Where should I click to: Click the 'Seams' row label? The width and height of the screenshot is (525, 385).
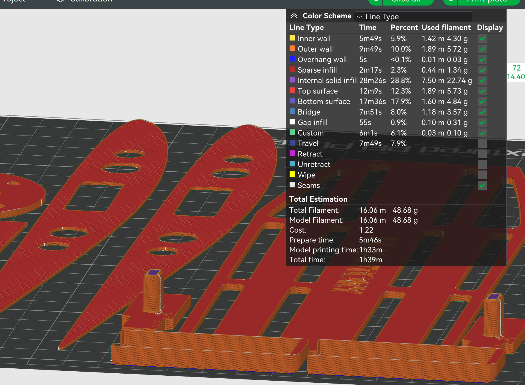click(309, 185)
